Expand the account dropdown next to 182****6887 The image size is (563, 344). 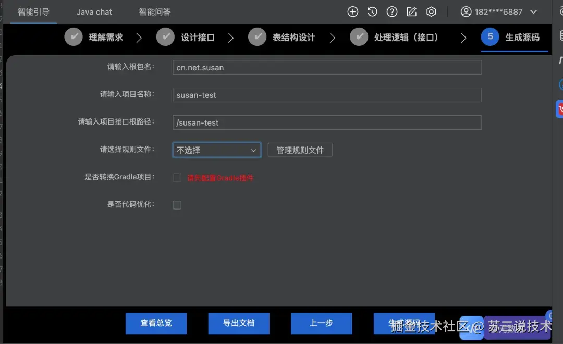point(533,11)
